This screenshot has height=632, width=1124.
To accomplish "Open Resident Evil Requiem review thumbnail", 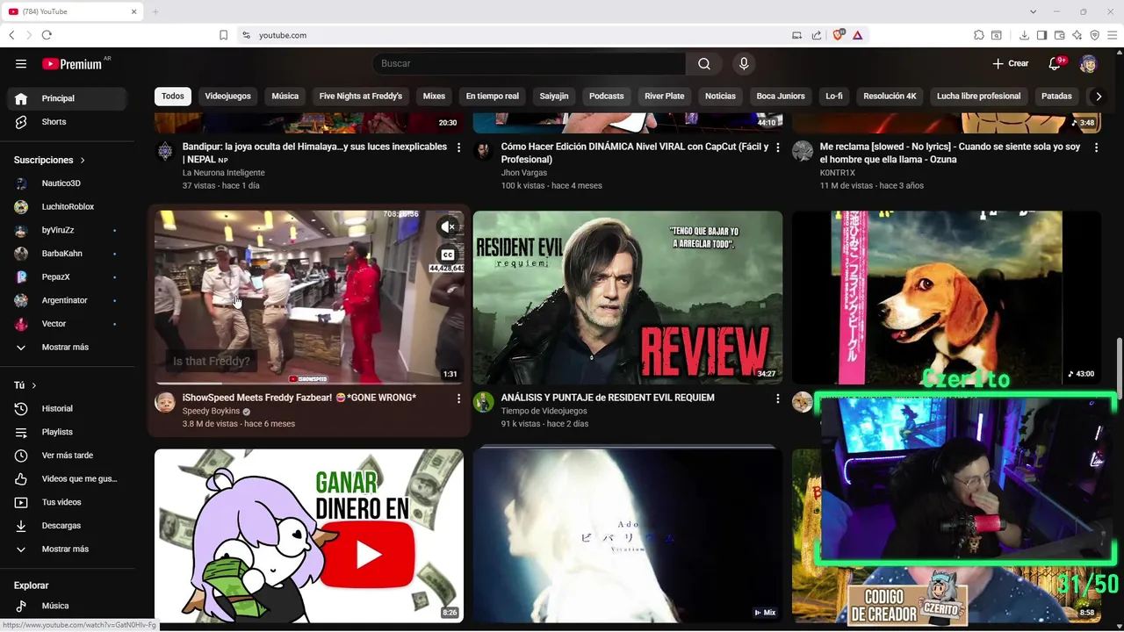I will 628,298.
